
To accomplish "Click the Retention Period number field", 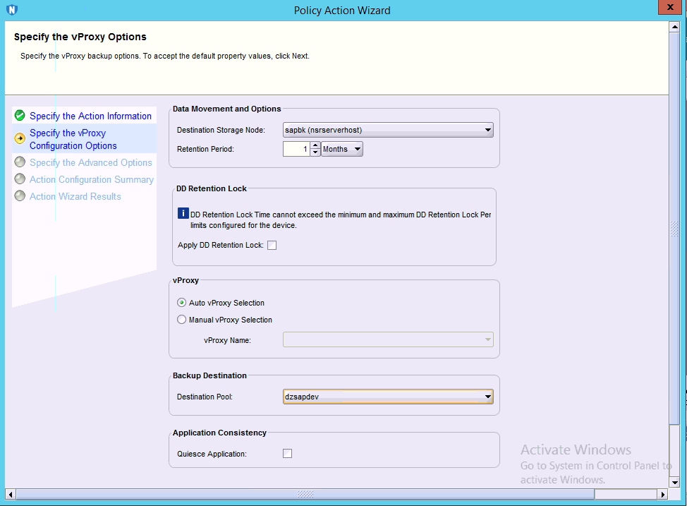I will click(x=296, y=149).
